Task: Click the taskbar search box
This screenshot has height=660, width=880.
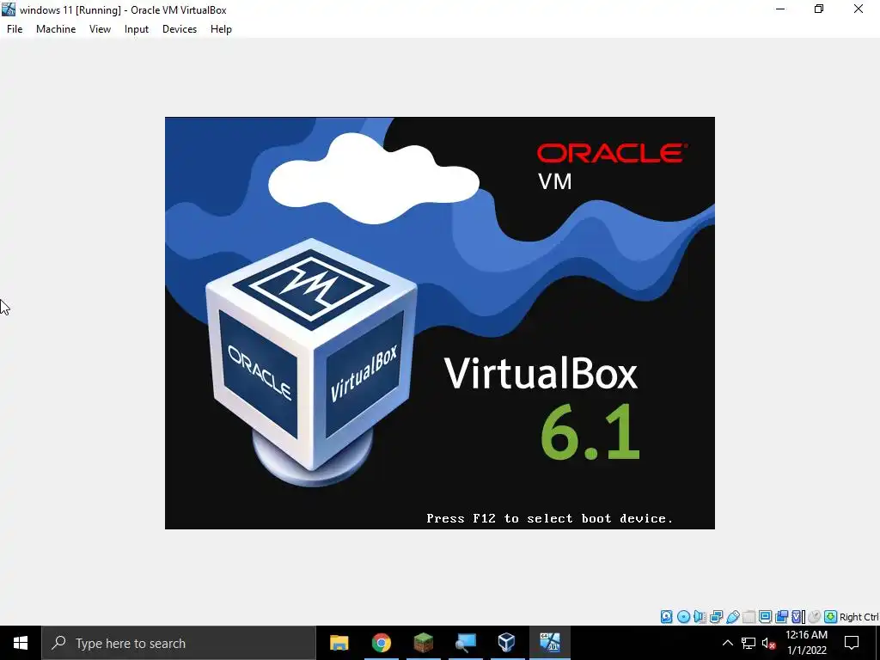Action: click(x=179, y=643)
